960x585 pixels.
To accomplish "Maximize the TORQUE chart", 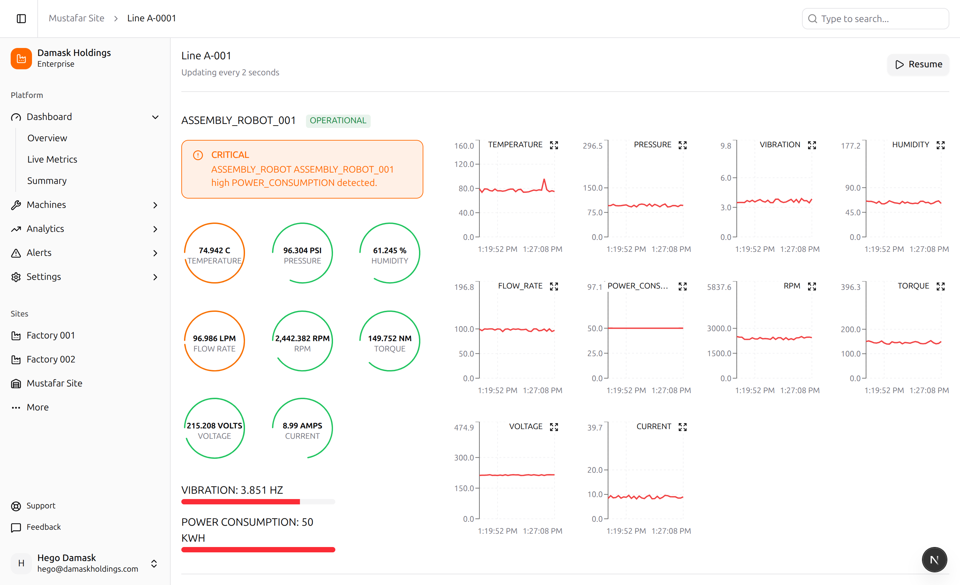I will pyautogui.click(x=940, y=286).
